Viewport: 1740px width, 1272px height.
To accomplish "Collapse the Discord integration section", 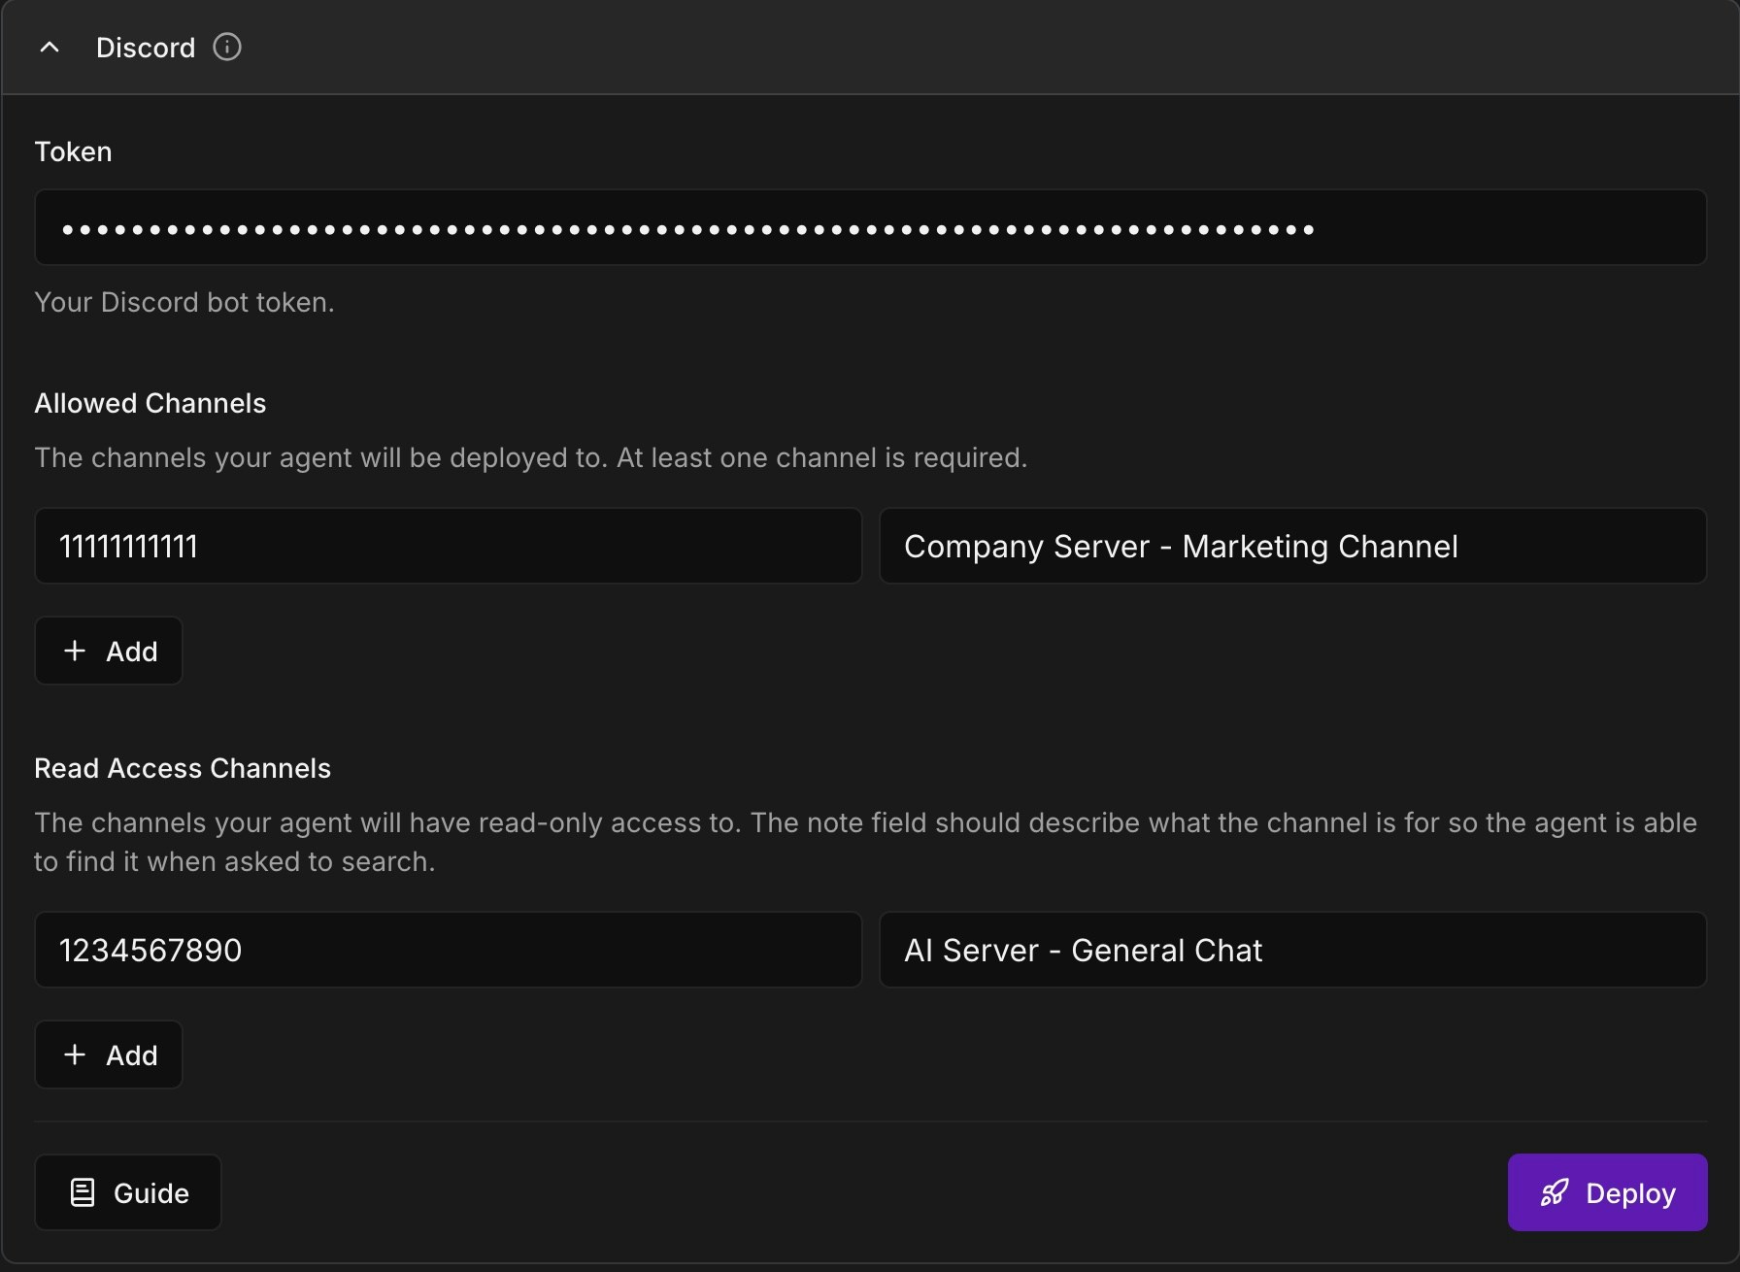I will coord(50,48).
